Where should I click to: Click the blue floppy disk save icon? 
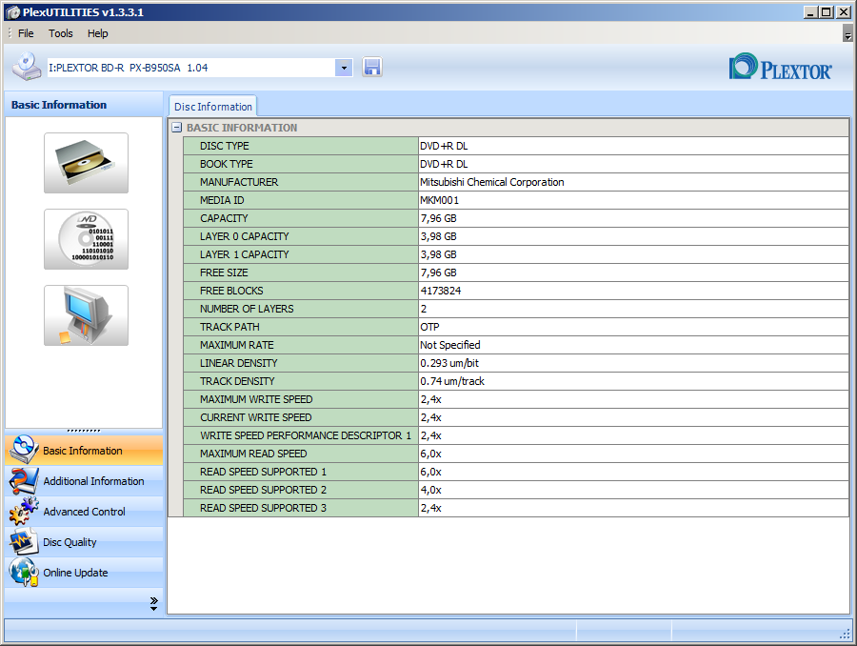tap(371, 68)
